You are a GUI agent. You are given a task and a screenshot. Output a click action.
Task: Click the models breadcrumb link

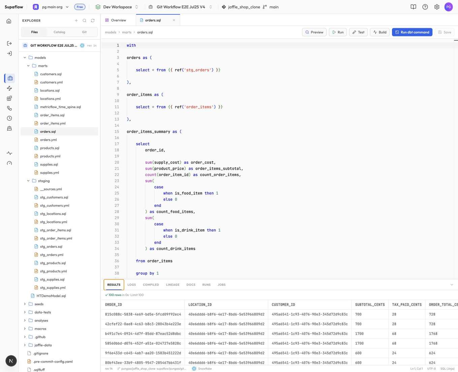click(x=110, y=32)
